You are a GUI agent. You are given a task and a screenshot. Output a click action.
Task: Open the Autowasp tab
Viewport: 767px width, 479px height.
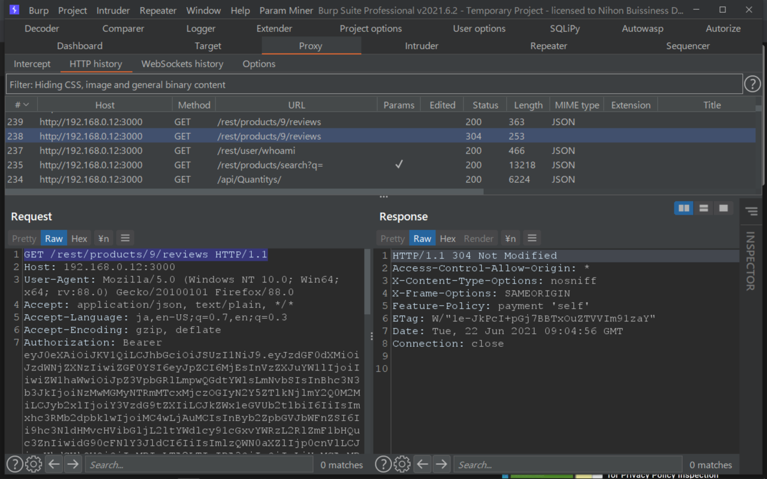point(642,28)
